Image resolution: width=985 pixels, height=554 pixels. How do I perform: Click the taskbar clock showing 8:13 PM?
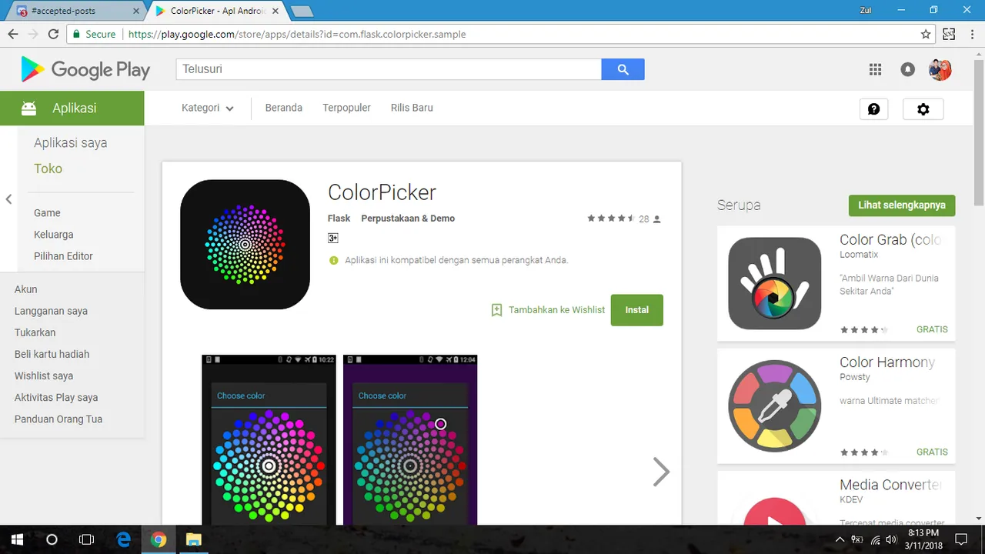923,539
